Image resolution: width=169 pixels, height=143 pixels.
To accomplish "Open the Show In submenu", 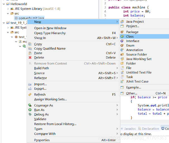I will [73, 38].
